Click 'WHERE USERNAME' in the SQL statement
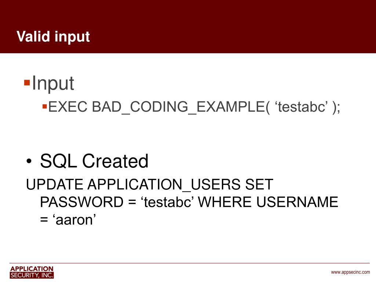Viewport: 376px width, 282px height. 268,202
